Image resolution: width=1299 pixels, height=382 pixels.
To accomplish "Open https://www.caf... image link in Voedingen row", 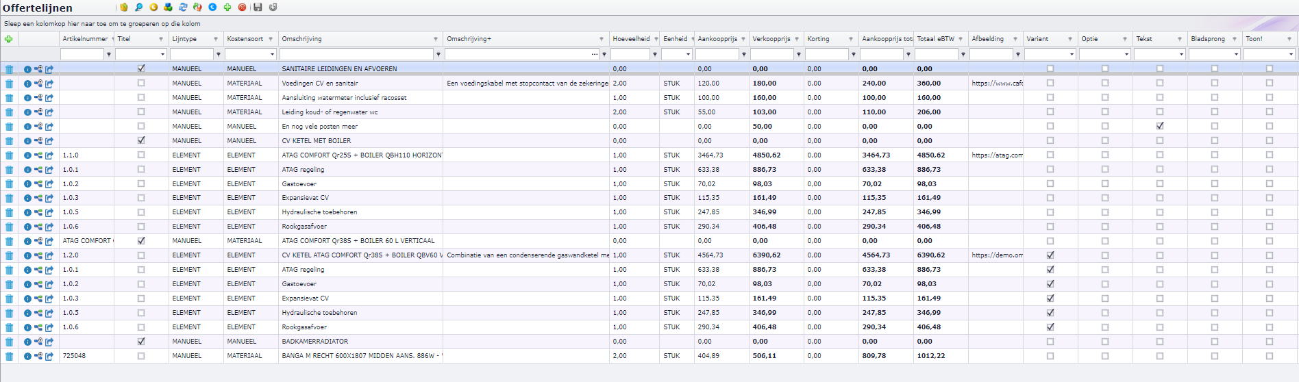I will [997, 84].
